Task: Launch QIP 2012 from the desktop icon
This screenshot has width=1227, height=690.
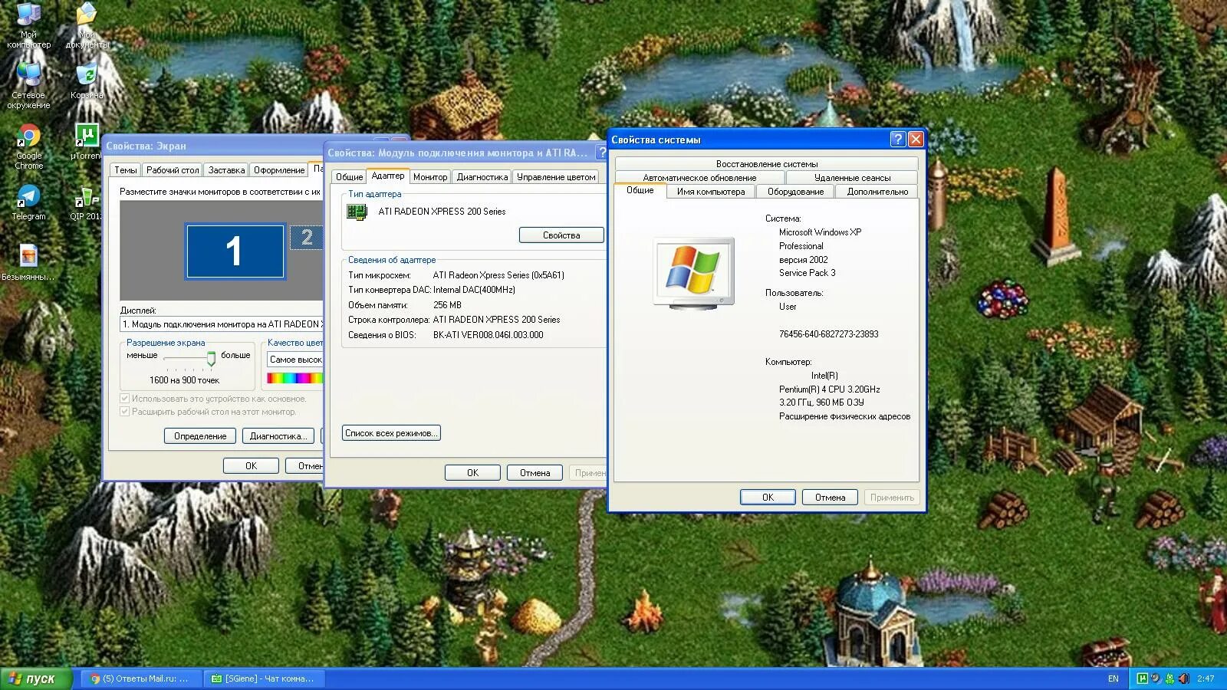Action: 87,202
